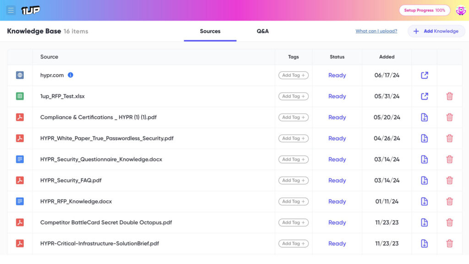Delete Competitor BattleCard Secret Double Octopus pdf

pos(449,222)
